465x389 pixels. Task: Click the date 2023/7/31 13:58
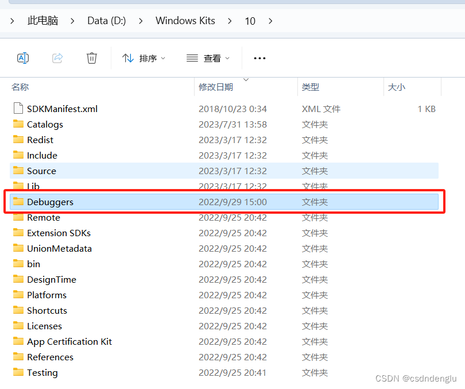coord(233,124)
